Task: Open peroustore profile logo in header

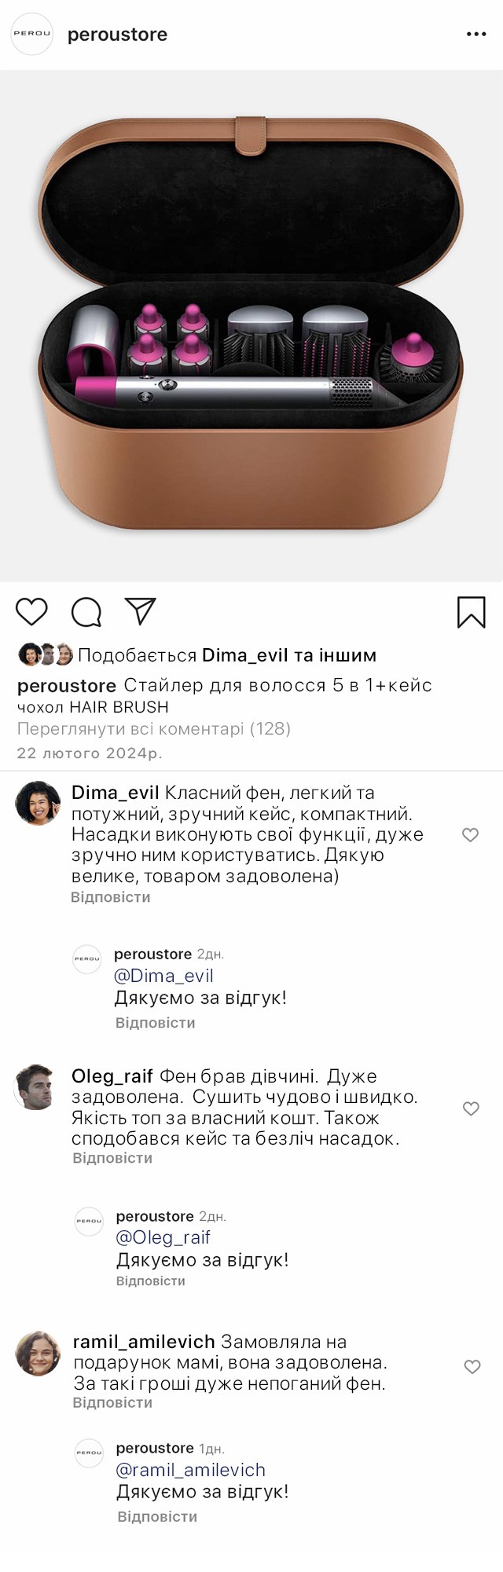Action: (x=31, y=34)
